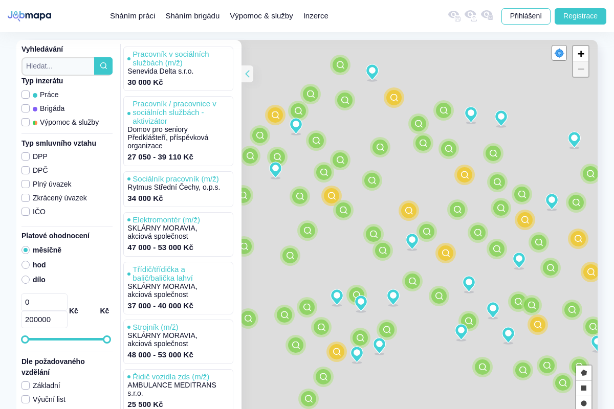Click the eye icon with floppy disk
This screenshot has height=409, width=614.
pos(454,16)
